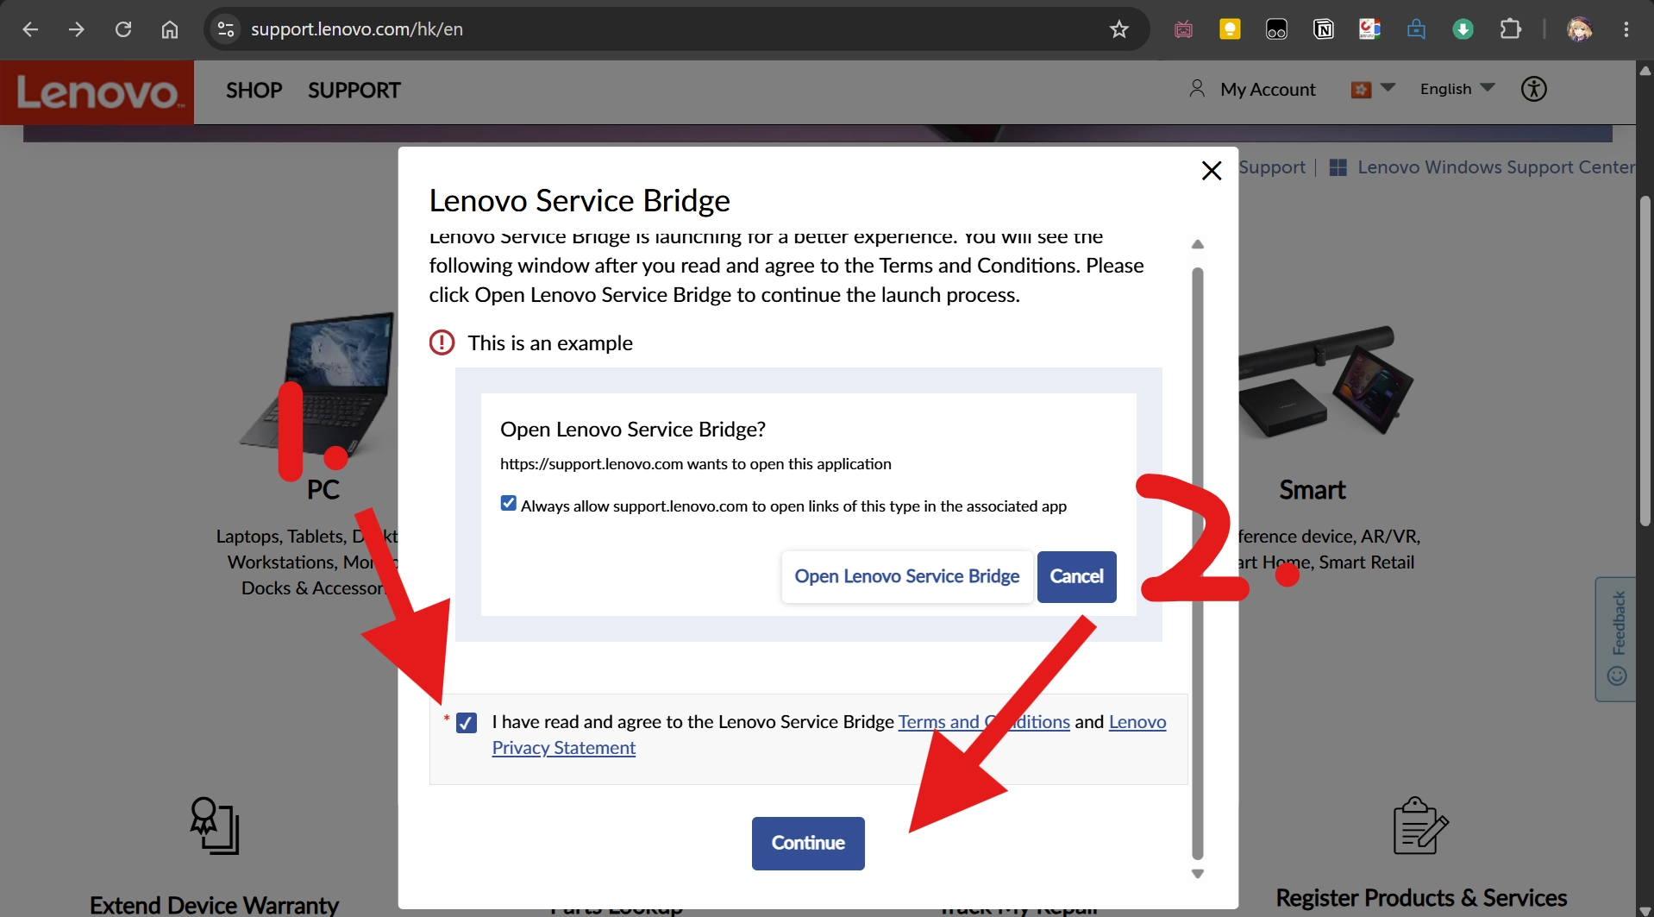This screenshot has height=917, width=1654.
Task: Bookmark this page with the star
Action: [1119, 29]
